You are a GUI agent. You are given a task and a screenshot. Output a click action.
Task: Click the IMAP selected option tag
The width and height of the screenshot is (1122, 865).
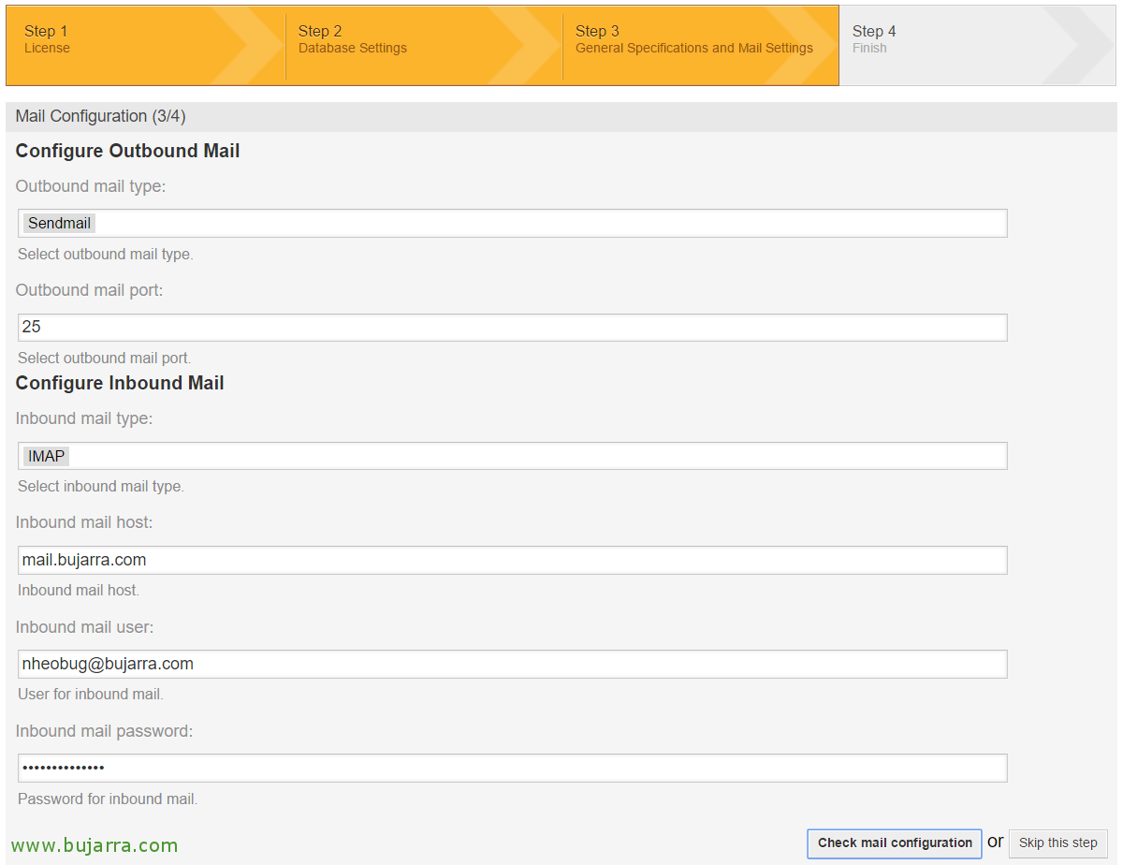coord(47,456)
